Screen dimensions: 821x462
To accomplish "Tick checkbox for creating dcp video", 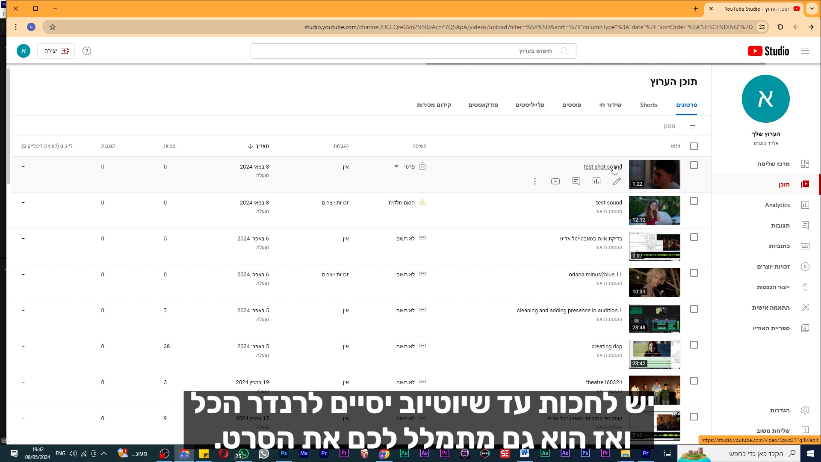I will point(694,345).
